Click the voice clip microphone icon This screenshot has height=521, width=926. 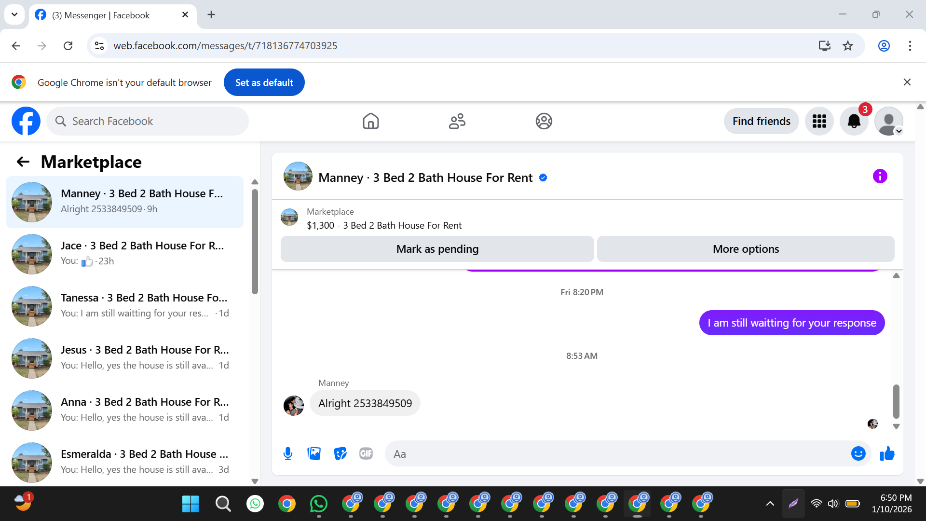[288, 453]
